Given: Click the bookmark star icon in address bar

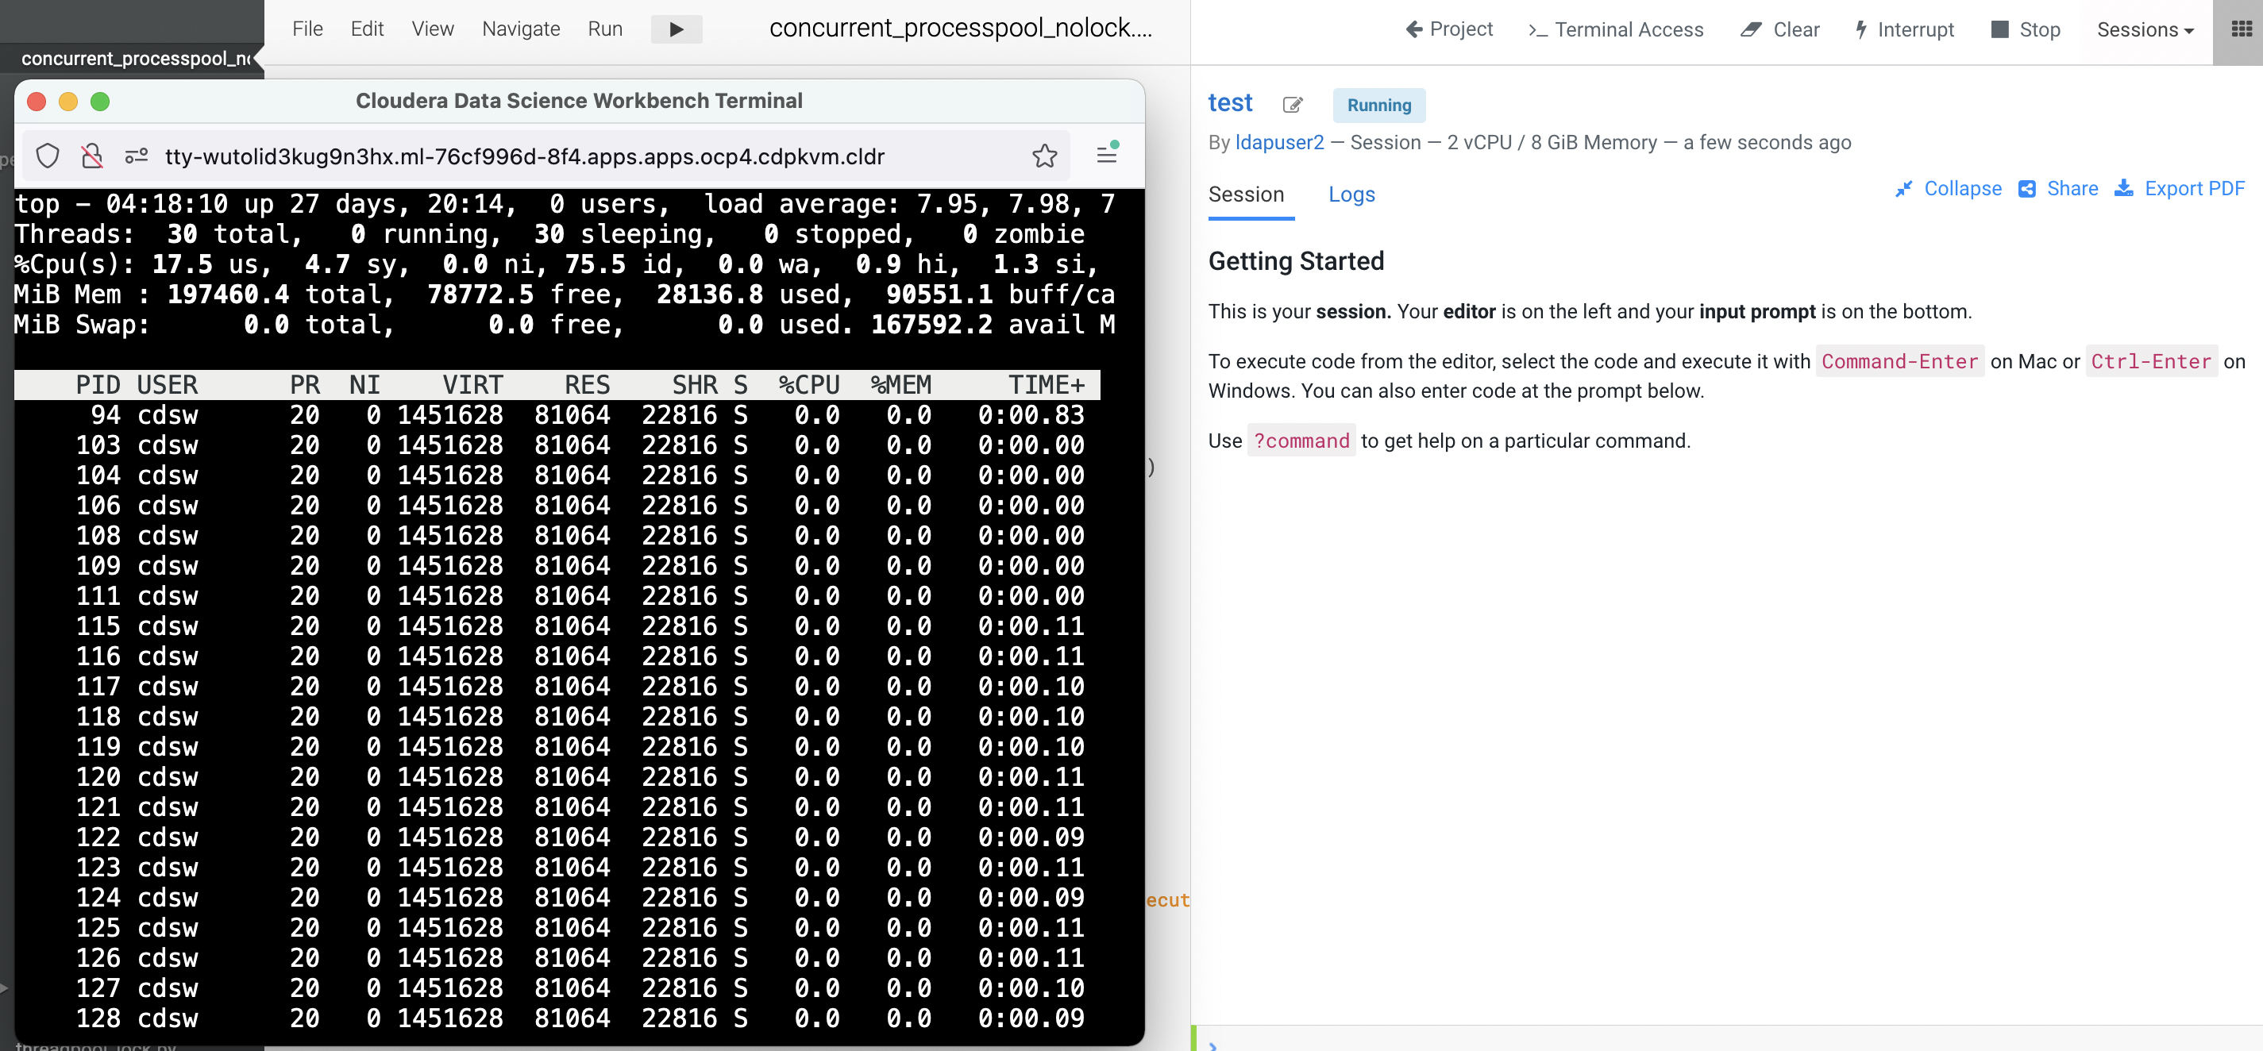Looking at the screenshot, I should [x=1043, y=156].
